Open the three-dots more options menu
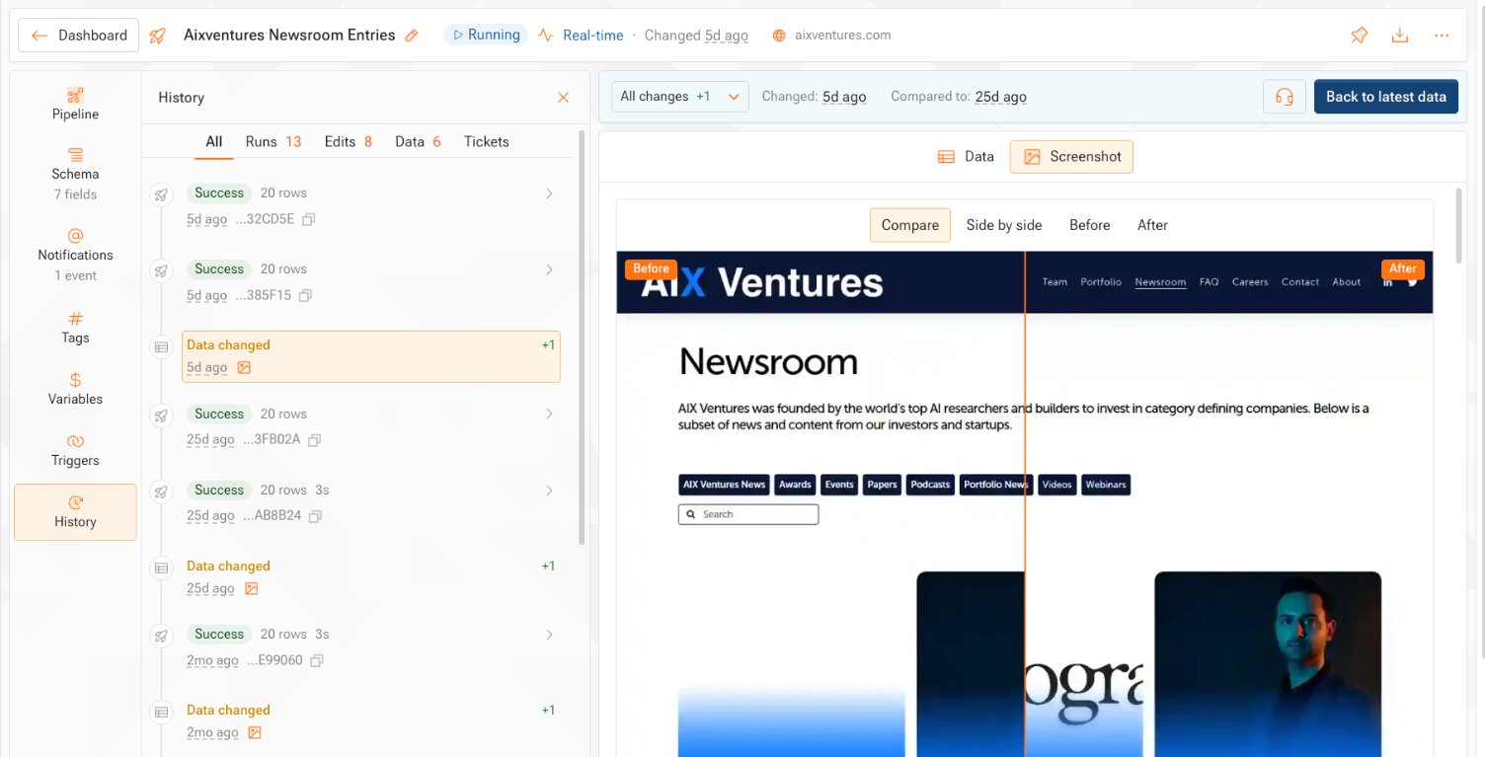Screen dimensions: 1485x757 (x=1442, y=36)
